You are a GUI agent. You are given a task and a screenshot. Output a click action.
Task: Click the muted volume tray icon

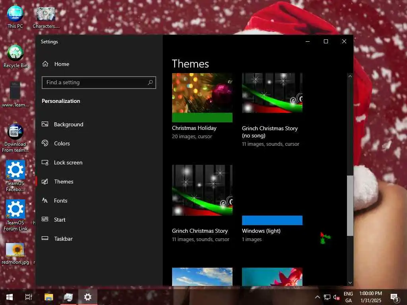coord(336,297)
